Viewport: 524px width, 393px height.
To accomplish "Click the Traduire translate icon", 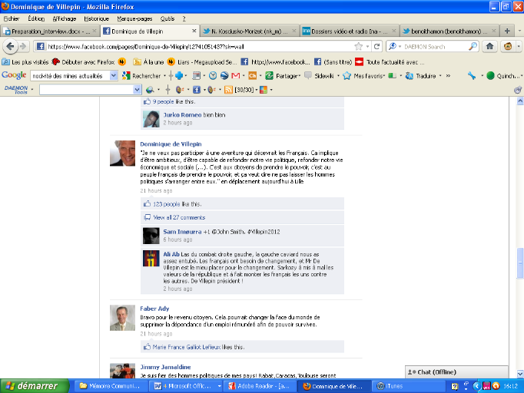I will [x=409, y=76].
